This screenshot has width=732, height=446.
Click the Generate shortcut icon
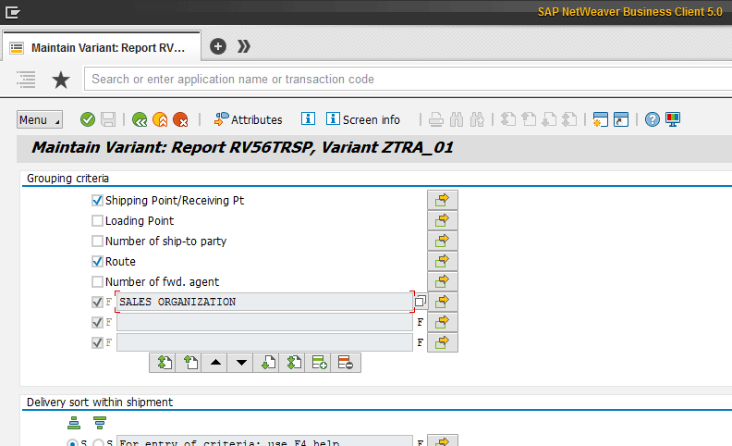point(621,119)
